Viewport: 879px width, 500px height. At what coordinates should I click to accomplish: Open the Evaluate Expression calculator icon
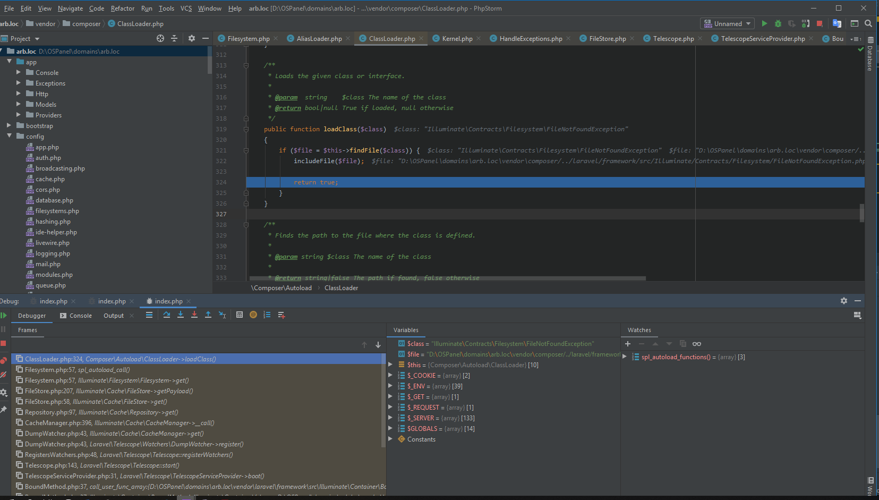(x=240, y=315)
